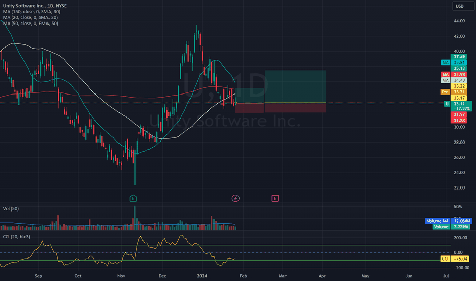Click the Apr date axis label
Image resolution: width=476 pixels, height=281 pixels.
point(322,276)
